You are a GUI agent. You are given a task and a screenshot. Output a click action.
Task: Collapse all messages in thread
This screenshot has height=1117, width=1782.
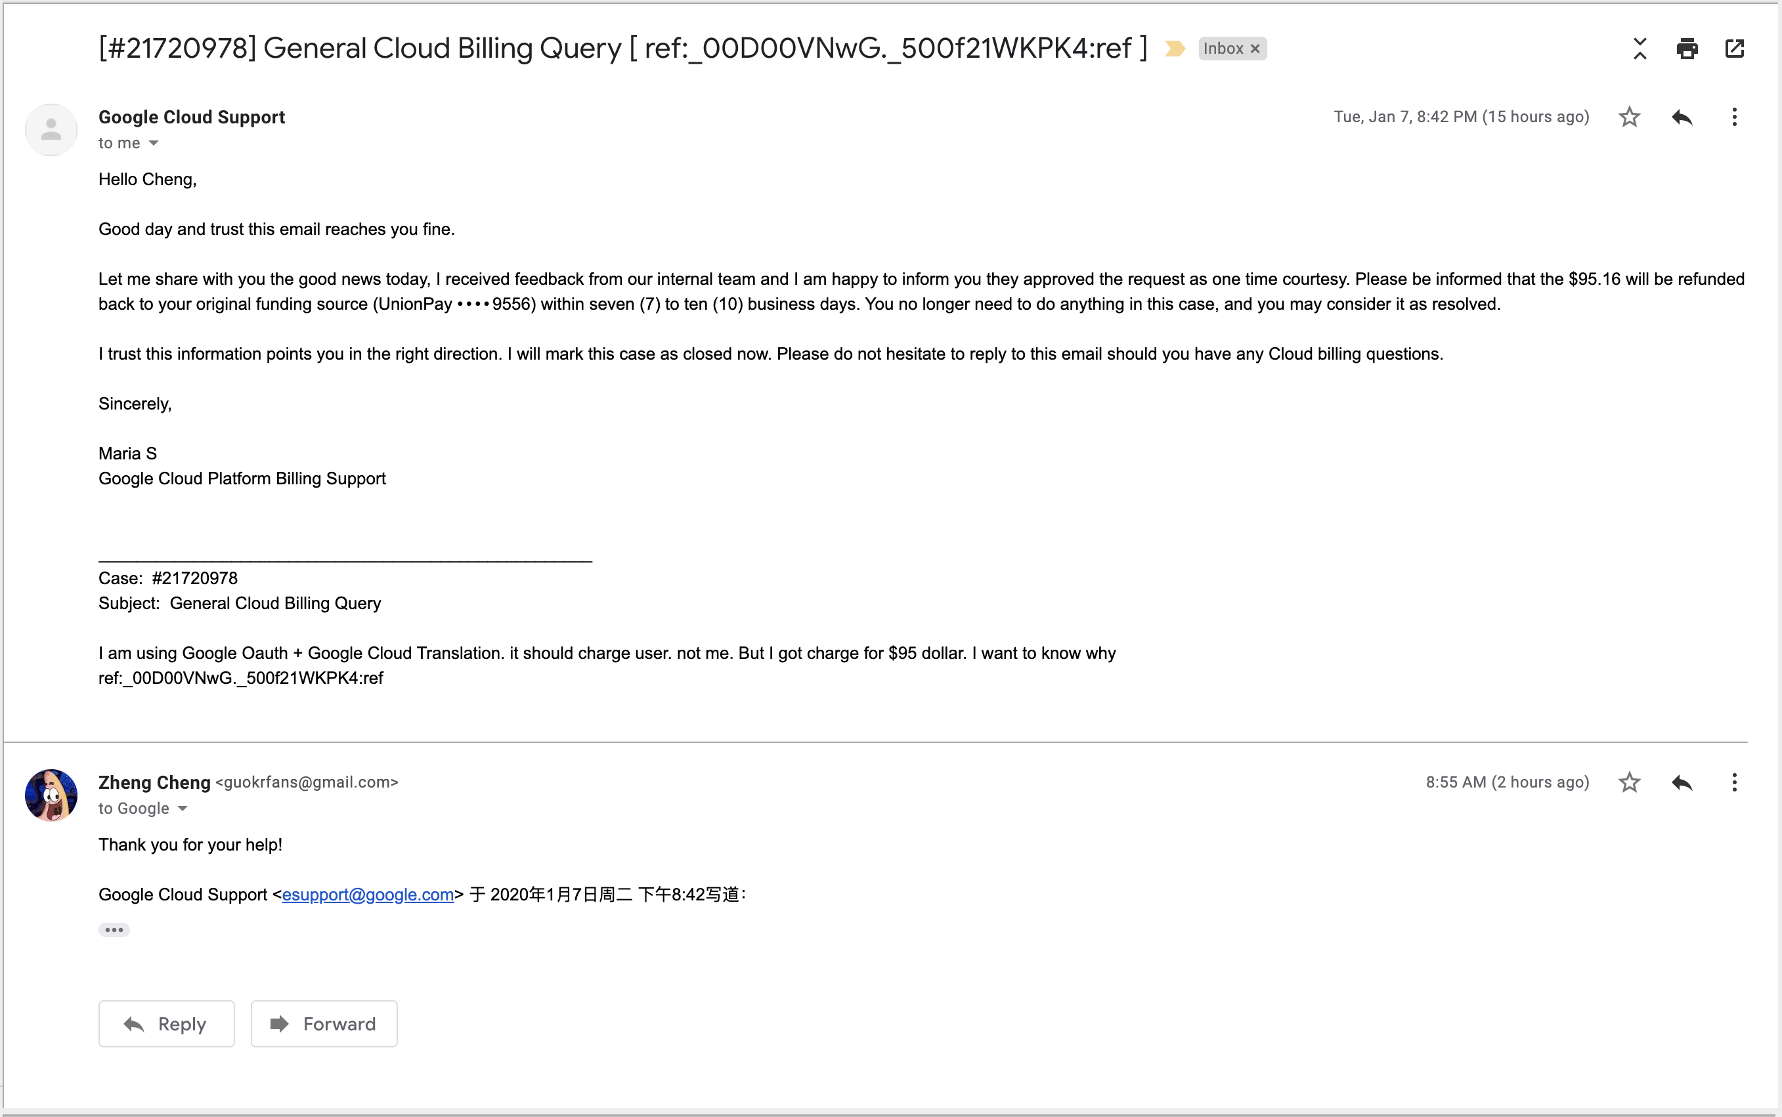pyautogui.click(x=1640, y=49)
